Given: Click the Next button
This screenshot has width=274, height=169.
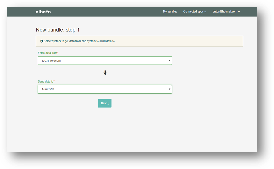Looking at the screenshot, I should pyautogui.click(x=105, y=103).
